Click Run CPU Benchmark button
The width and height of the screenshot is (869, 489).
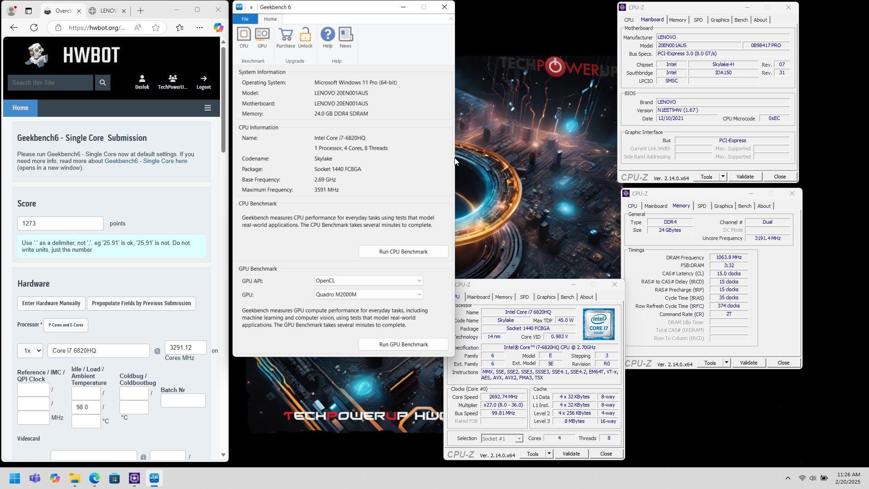click(403, 252)
